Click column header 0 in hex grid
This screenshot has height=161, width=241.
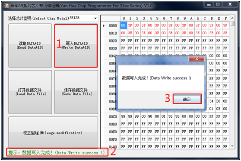coord(124,19)
